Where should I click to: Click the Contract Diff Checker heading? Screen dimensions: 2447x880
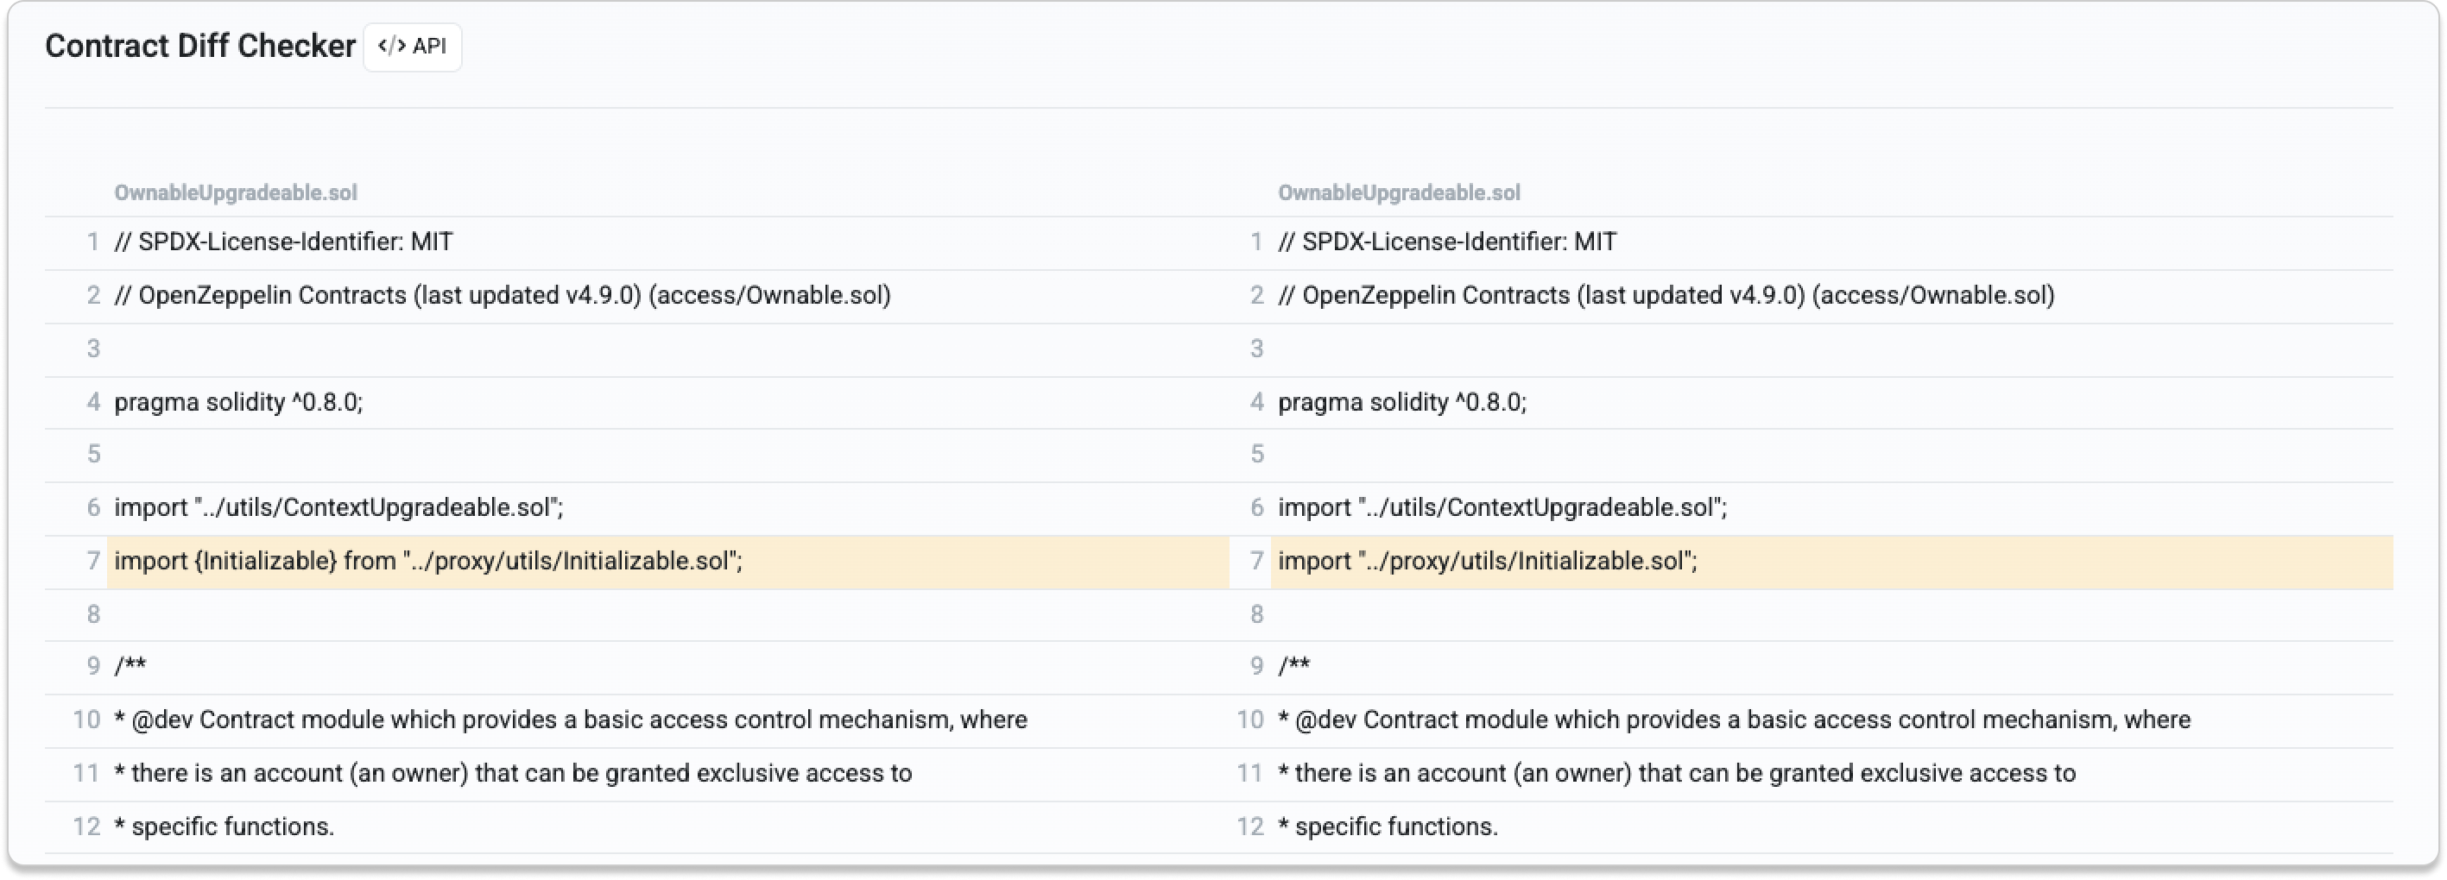200,46
